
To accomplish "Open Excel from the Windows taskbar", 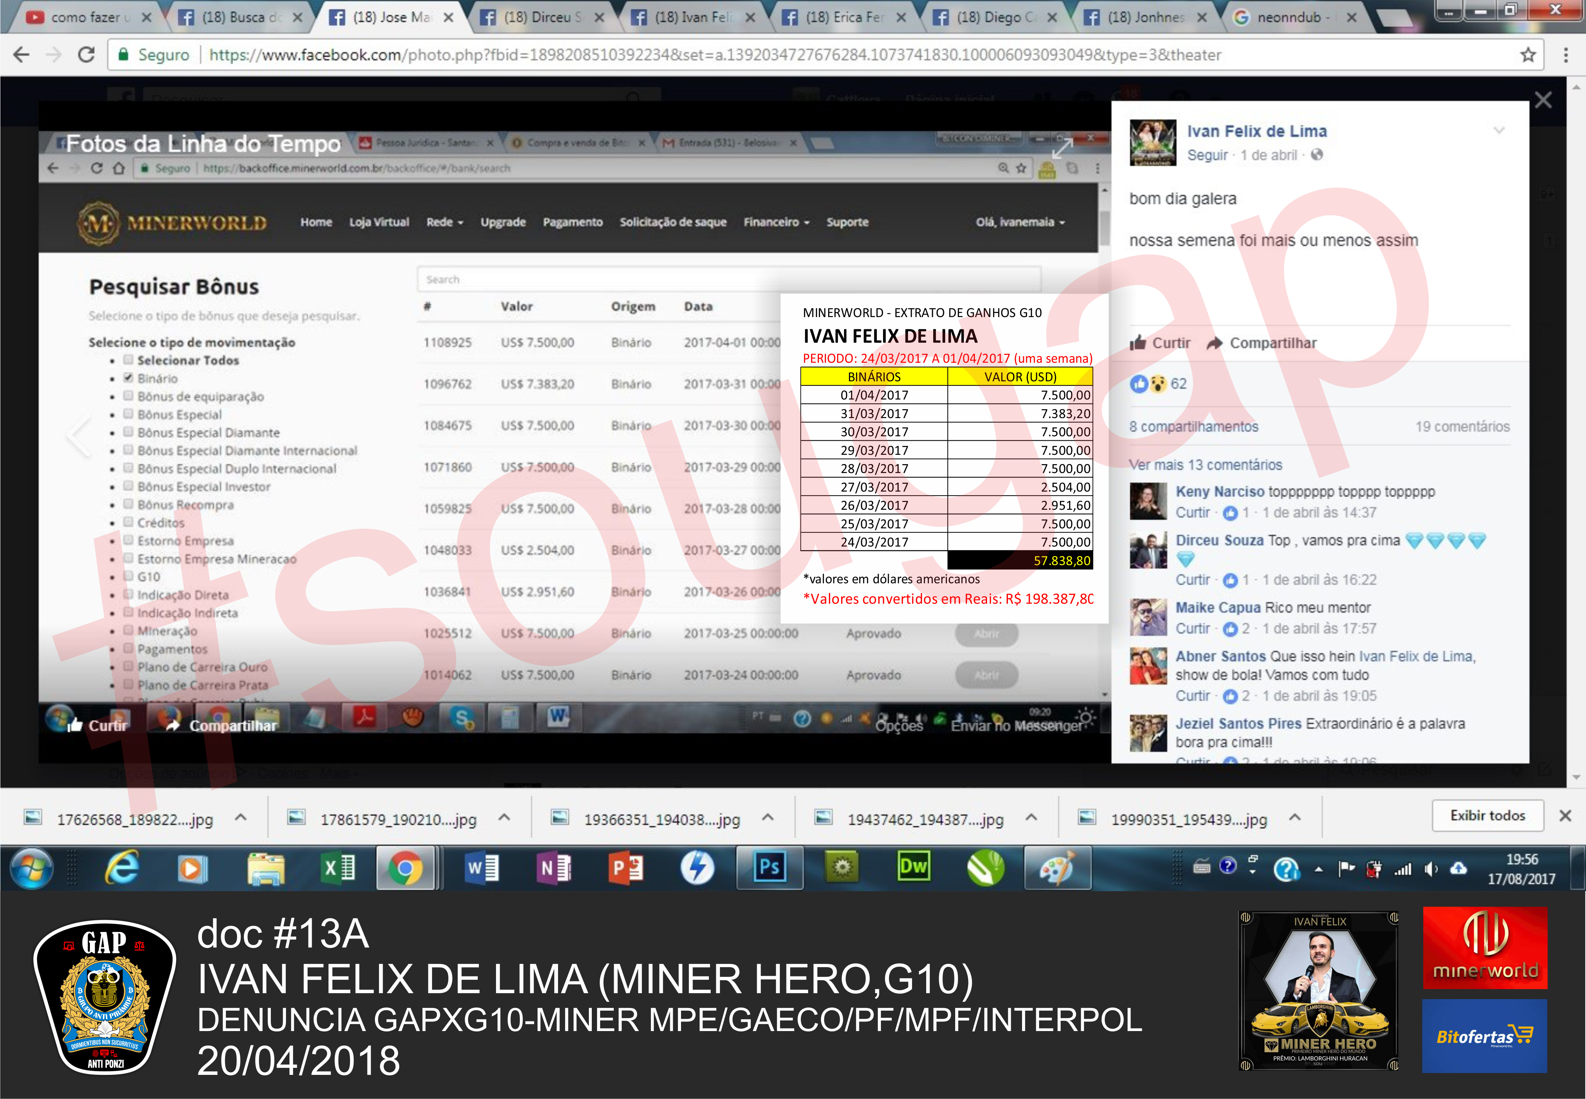I will [x=338, y=868].
